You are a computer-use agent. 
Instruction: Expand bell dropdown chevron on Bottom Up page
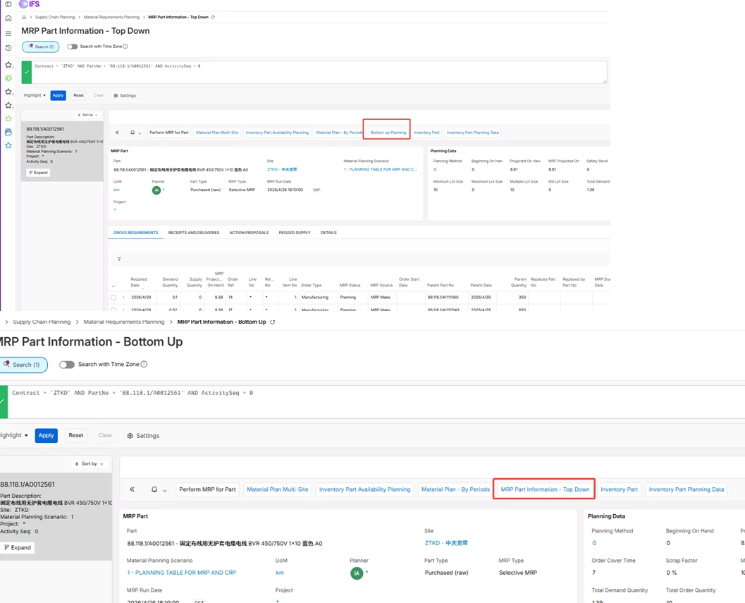(165, 490)
